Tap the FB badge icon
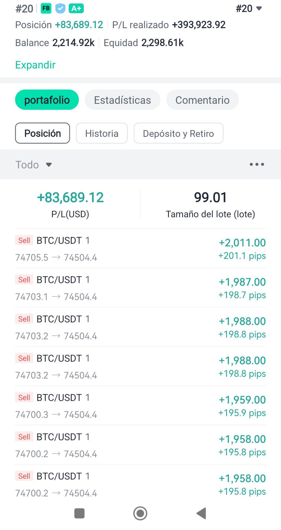The height and width of the screenshot is (530, 281). click(46, 9)
